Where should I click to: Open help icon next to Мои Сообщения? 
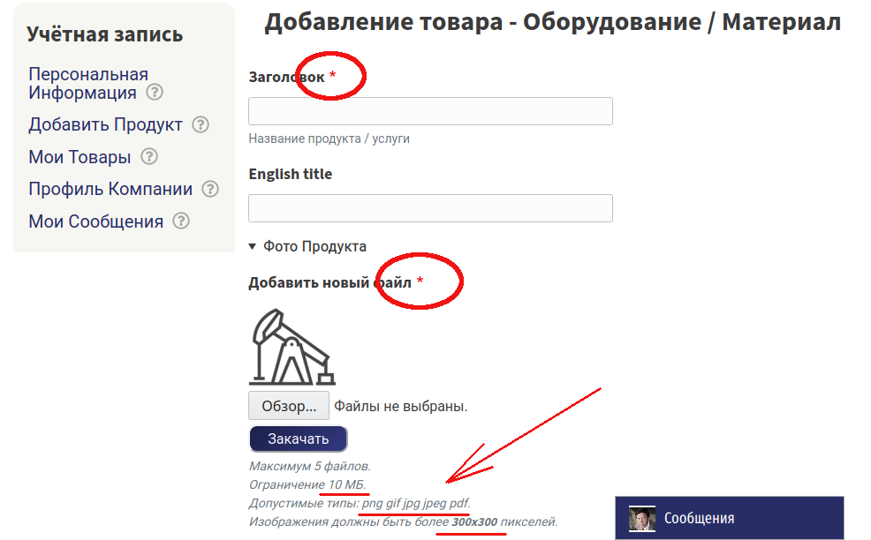[181, 221]
